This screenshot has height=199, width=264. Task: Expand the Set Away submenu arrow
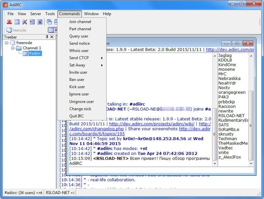(102, 65)
